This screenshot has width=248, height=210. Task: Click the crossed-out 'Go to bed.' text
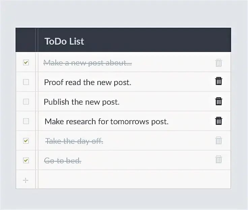pos(63,161)
